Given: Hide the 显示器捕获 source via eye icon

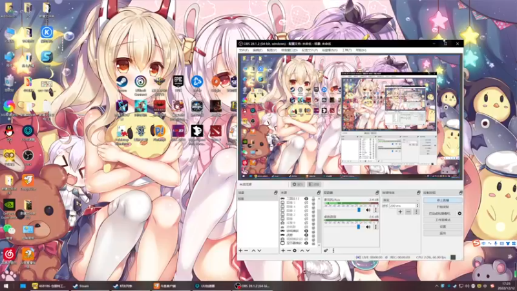Looking at the screenshot, I should 306,243.
